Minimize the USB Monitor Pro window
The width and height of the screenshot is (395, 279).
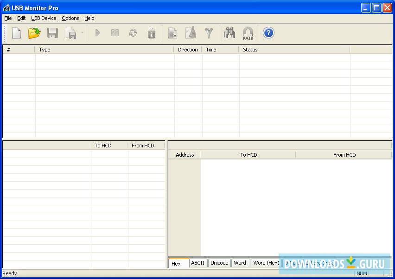365,8
